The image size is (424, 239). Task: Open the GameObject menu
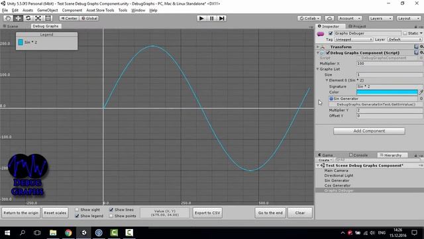click(48, 11)
